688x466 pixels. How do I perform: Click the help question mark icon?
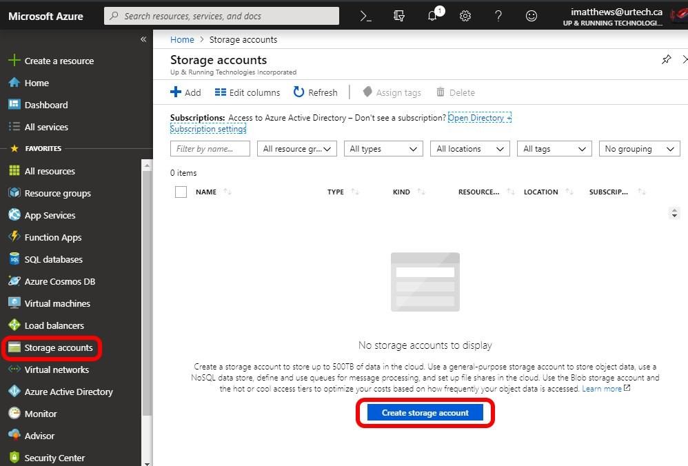498,16
